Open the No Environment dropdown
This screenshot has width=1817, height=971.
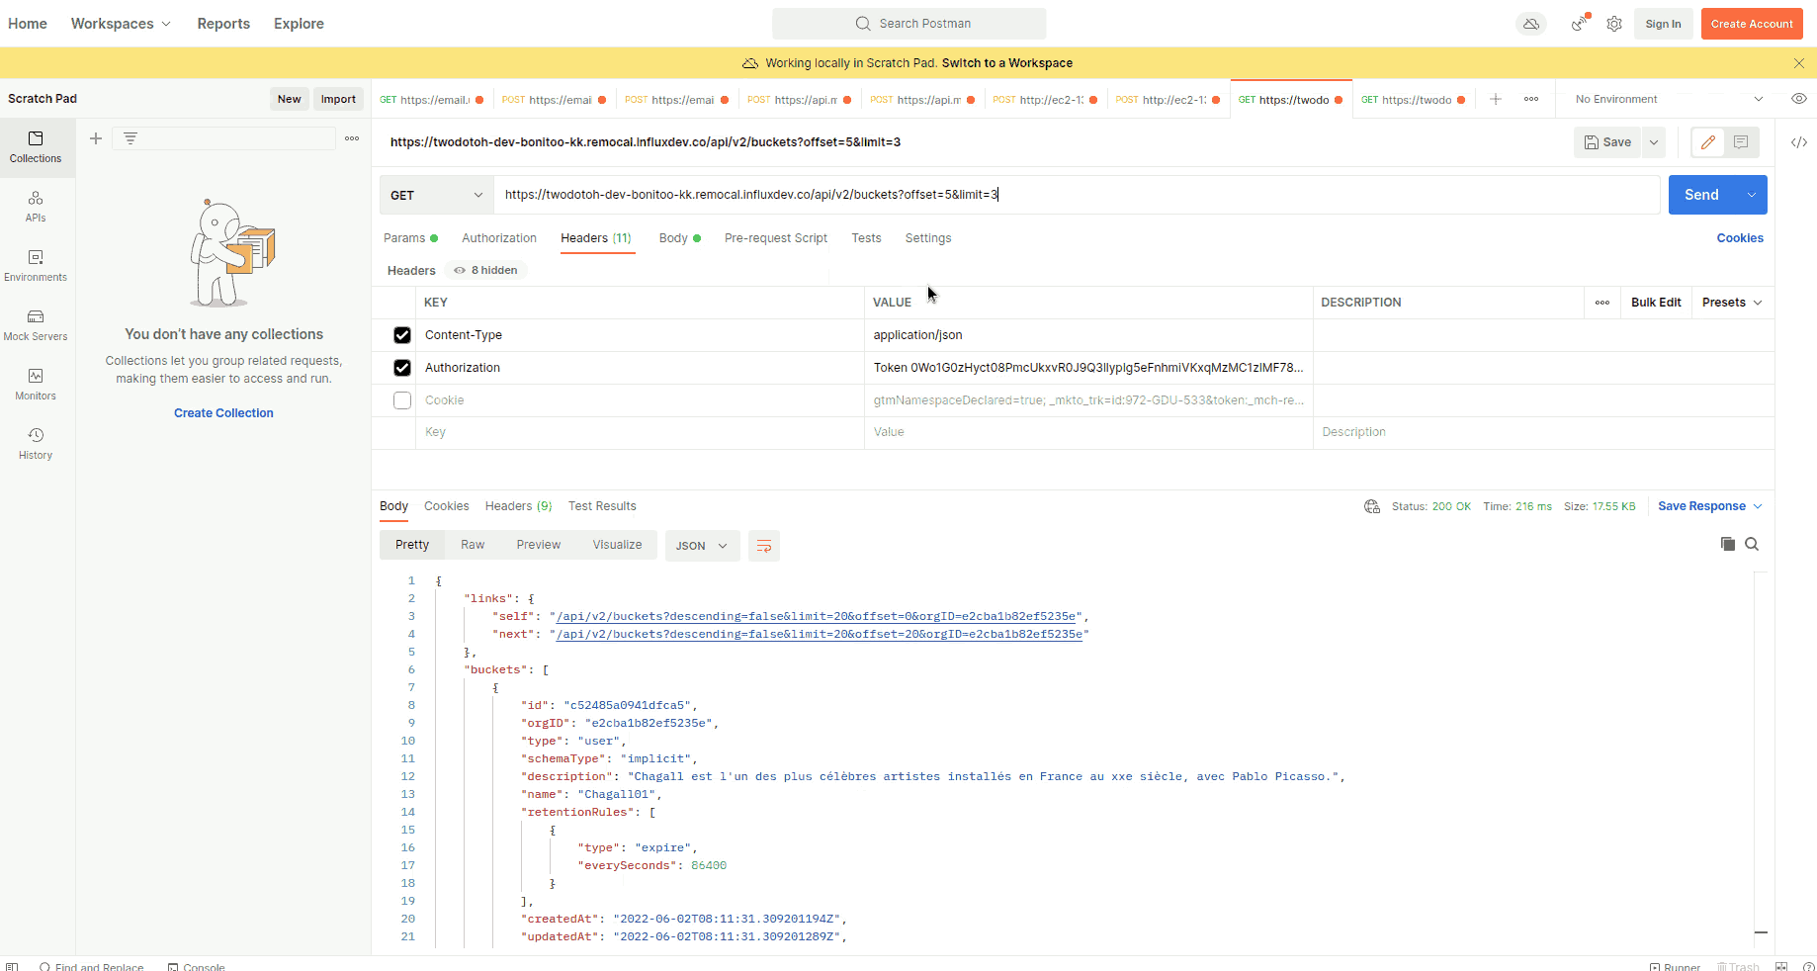pos(1668,99)
